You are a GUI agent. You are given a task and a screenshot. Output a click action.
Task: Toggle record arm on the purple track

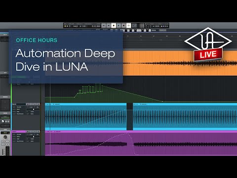pyautogui.click(x=28, y=132)
